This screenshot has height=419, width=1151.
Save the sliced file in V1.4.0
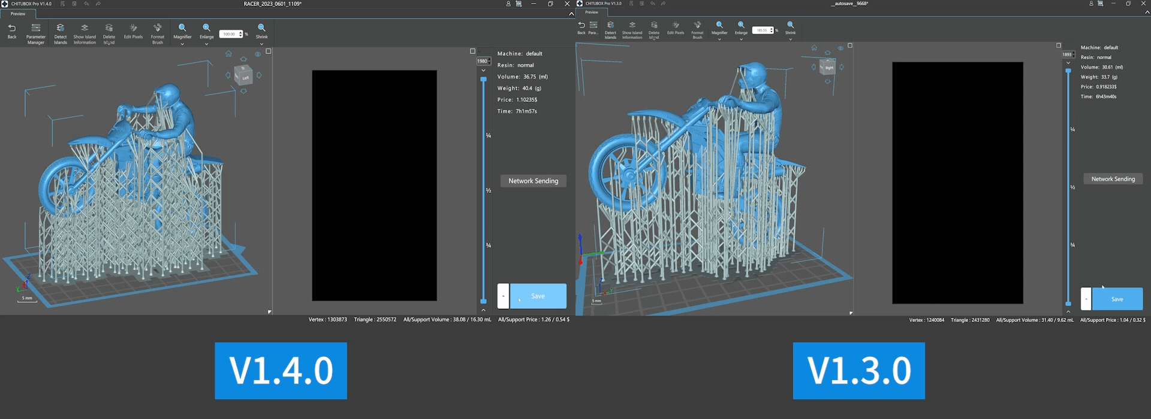click(538, 296)
